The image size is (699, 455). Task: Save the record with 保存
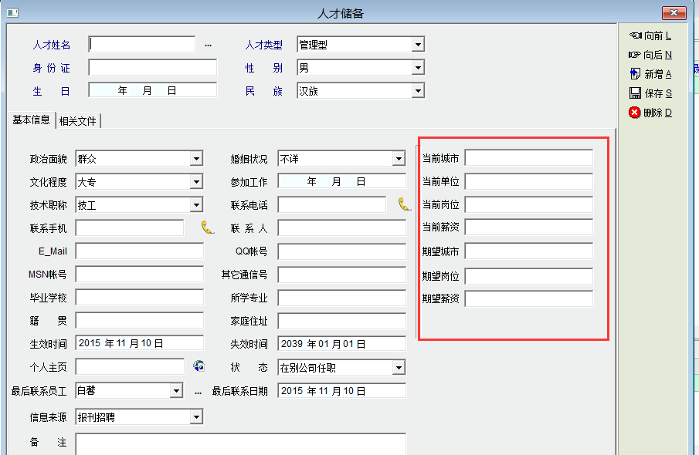click(x=650, y=93)
